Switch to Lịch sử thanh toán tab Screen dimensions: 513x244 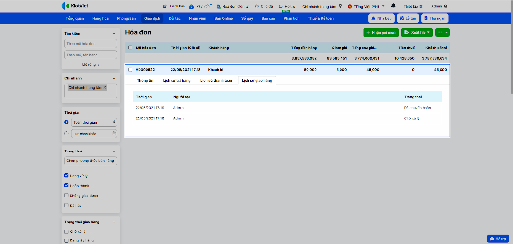[x=216, y=81]
